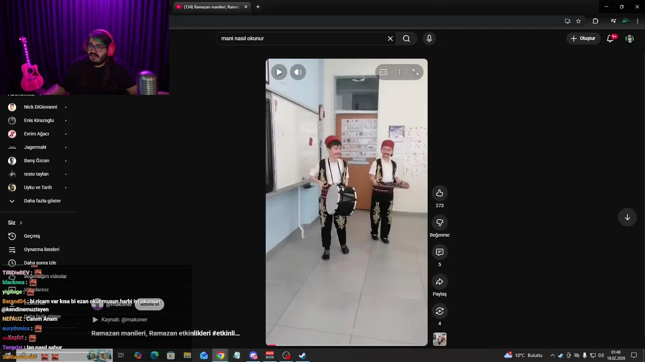Expand the Short to fullscreen

pyautogui.click(x=416, y=72)
